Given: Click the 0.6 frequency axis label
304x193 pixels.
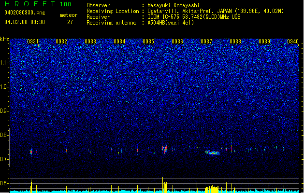Looking at the screenshot, I should pos(4,183).
